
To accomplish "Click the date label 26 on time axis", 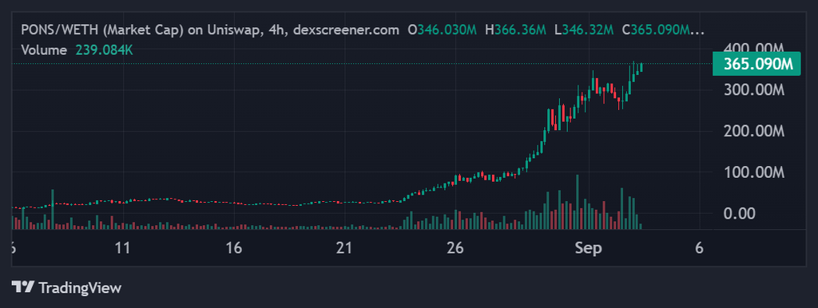I will 455,248.
